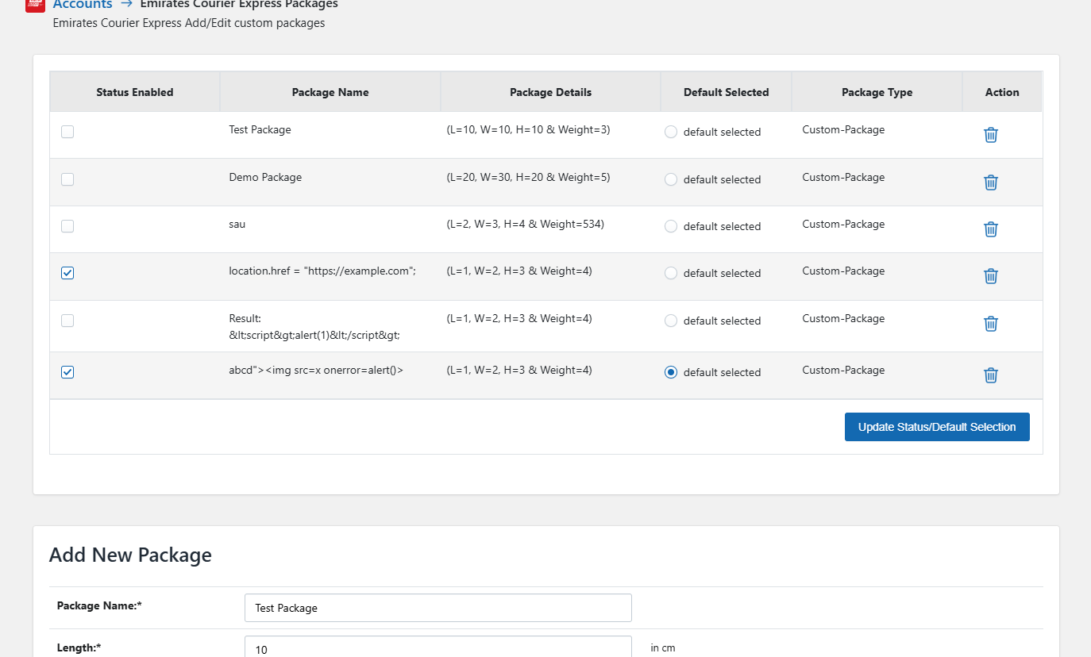Click the Result: script package name text
1091x657 pixels.
click(x=314, y=326)
